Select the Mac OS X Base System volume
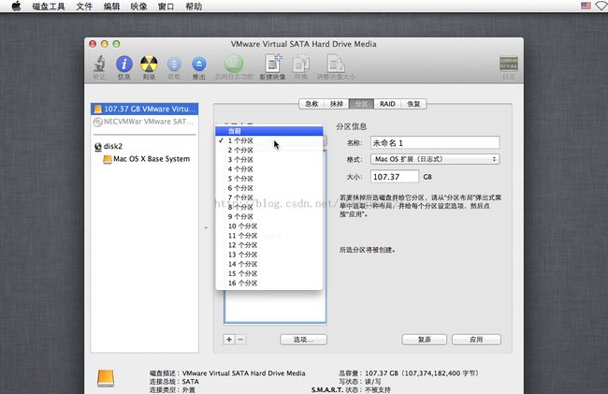Viewport: 608px width, 394px height. [145, 159]
